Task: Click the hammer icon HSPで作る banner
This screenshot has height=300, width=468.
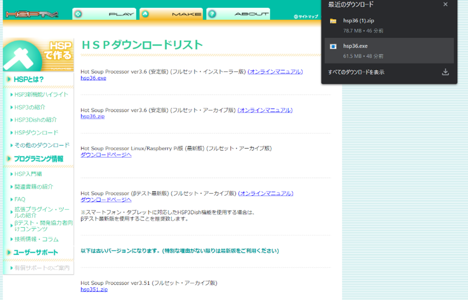Action: (38, 55)
